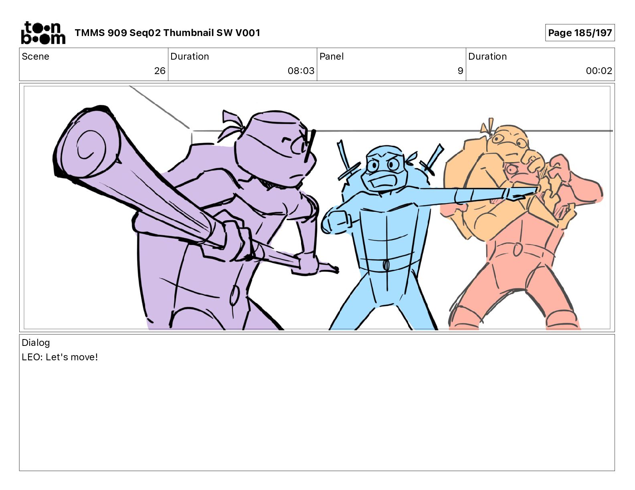Select the title 'TMMS 909 Seq02 Thumbnail SW V001'

[x=167, y=33]
